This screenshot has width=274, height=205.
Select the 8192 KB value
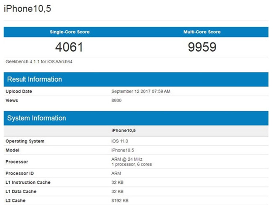(120, 201)
